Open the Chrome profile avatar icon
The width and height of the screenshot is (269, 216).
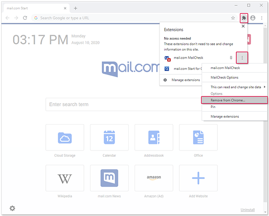point(253,18)
